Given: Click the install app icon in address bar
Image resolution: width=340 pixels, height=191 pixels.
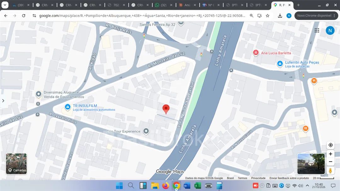Looking at the screenshot, I should 259,16.
